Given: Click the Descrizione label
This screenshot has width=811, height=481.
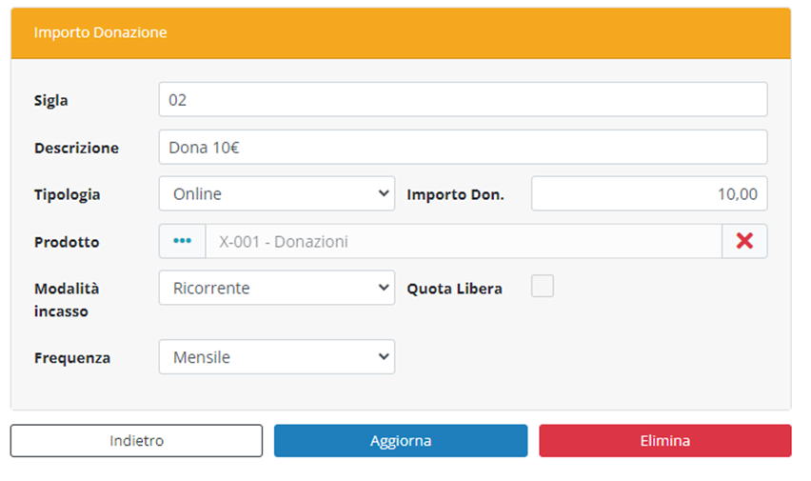Looking at the screenshot, I should click(x=76, y=148).
